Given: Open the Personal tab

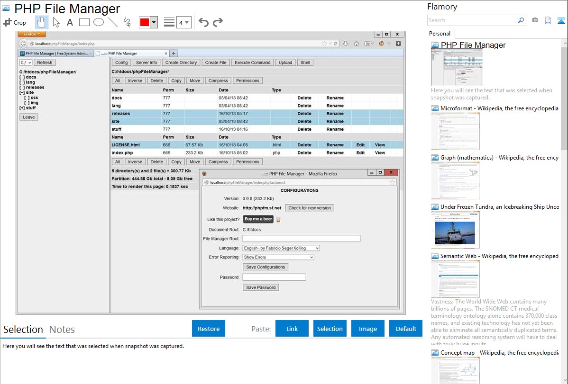Looking at the screenshot, I should [x=440, y=34].
